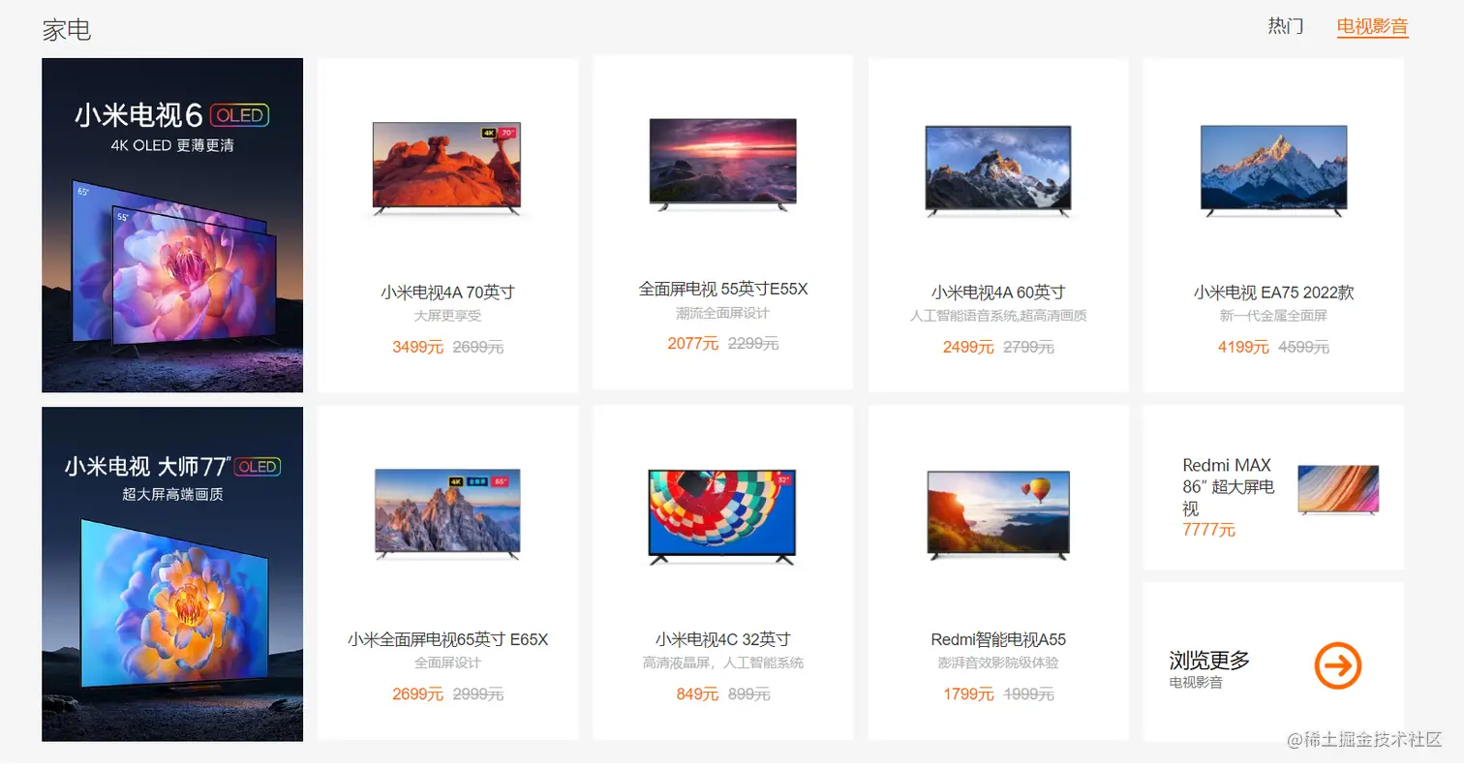The width and height of the screenshot is (1464, 771).
Task: Click the 3499元 price
Action: [417, 347]
